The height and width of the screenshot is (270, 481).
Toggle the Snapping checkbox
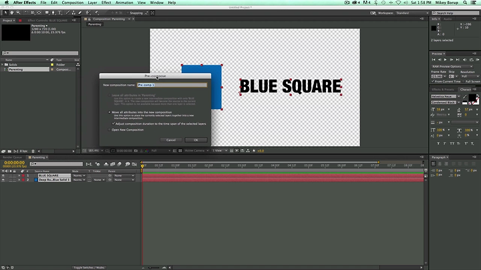(128, 13)
